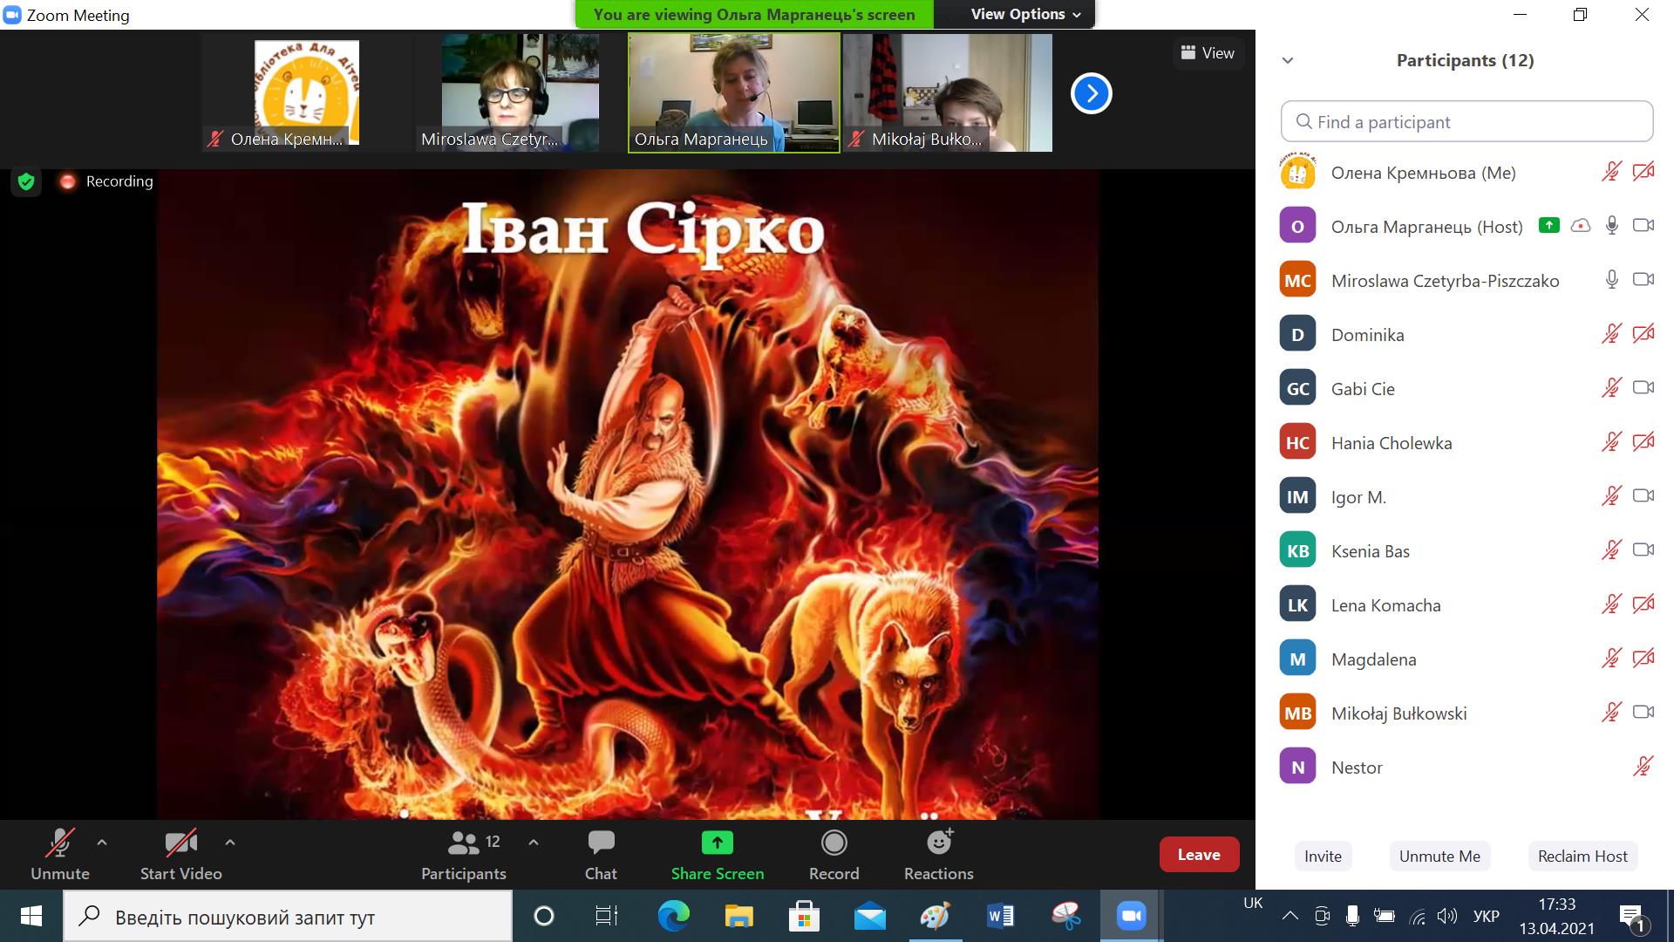Click Lena Komacha's disabled camera icon
Image resolution: width=1674 pixels, height=942 pixels.
pyautogui.click(x=1643, y=604)
